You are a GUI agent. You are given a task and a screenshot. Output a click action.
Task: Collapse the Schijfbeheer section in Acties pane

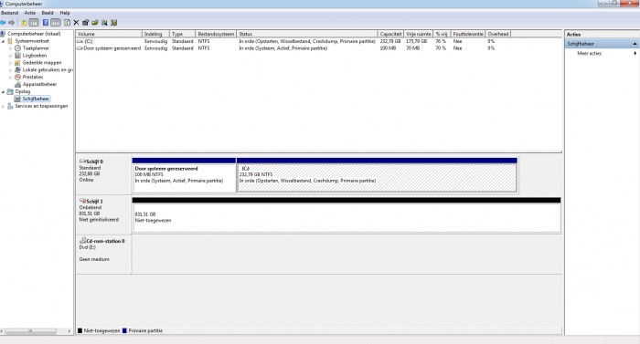635,44
